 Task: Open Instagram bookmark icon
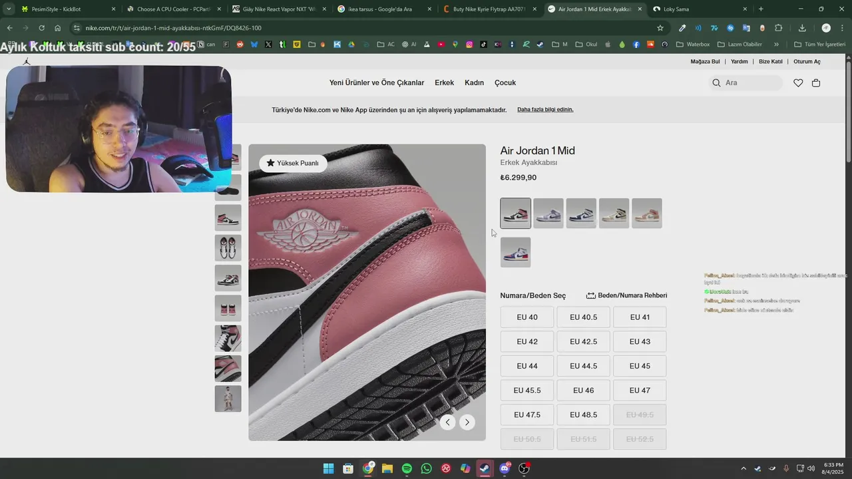(x=469, y=45)
